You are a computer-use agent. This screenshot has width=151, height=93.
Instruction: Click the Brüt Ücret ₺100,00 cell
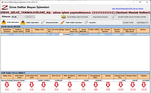pyautogui.click(x=56, y=80)
